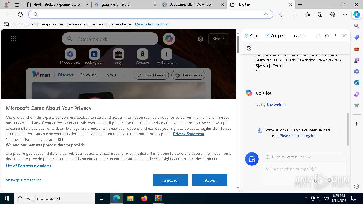
Task: Open the Amazon shortcut tile
Action: [x=143, y=57]
